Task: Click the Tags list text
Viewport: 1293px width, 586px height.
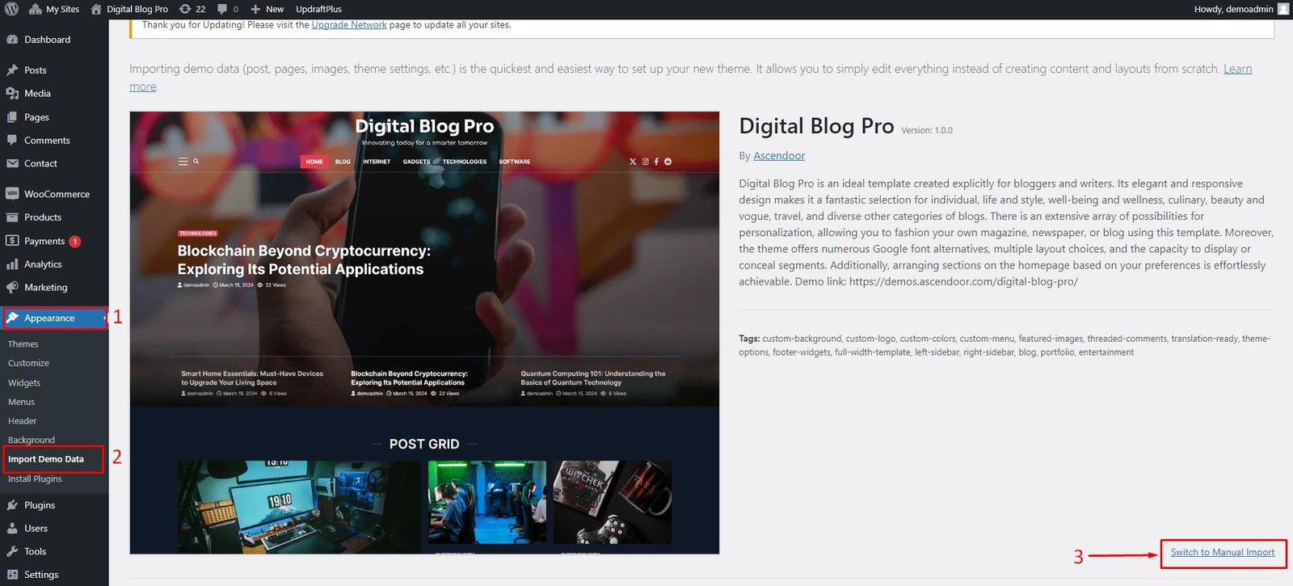Action: tap(1004, 345)
